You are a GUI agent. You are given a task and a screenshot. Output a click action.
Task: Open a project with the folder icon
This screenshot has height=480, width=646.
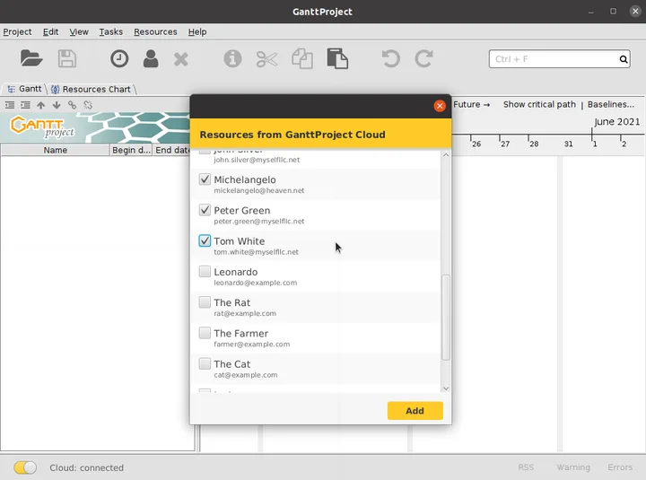tap(31, 58)
